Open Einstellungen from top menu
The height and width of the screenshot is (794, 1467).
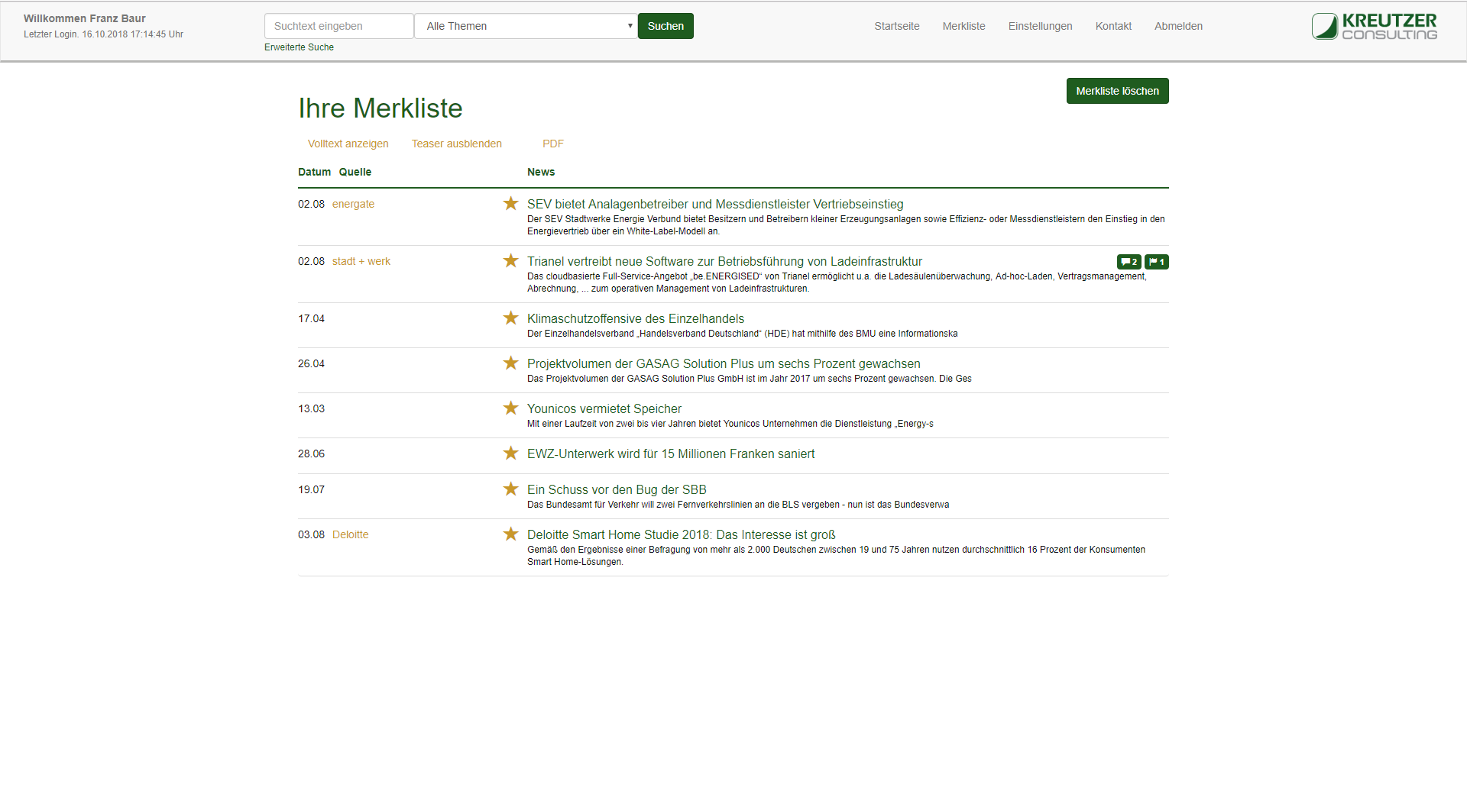coord(1040,26)
